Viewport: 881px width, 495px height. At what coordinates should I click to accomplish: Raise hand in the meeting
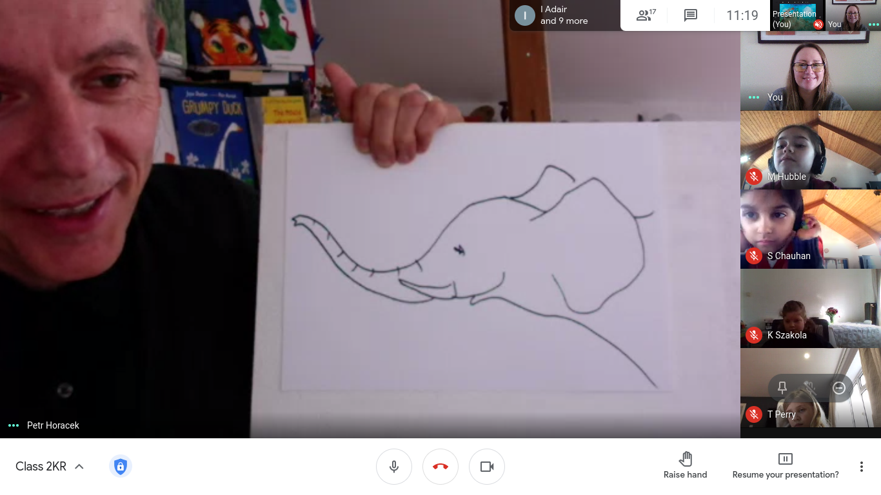tap(685, 466)
